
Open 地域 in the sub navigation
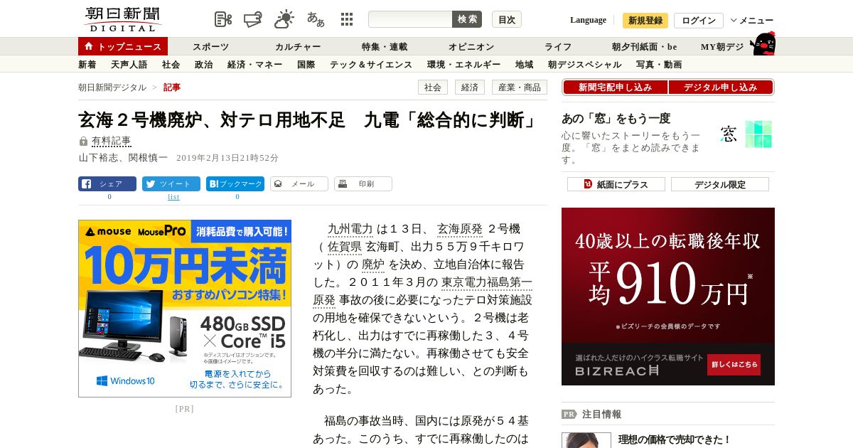click(x=525, y=65)
